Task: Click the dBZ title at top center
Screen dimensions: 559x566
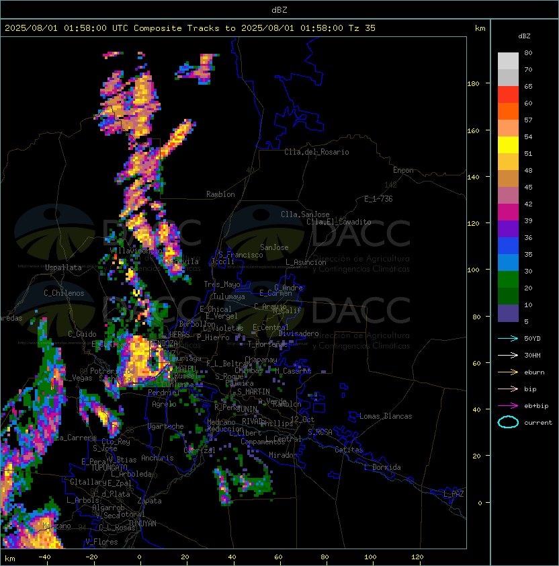Action: (x=279, y=10)
